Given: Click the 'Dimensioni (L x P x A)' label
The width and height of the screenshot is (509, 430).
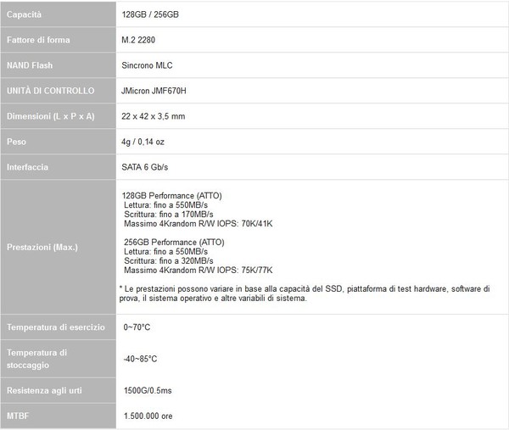Looking at the screenshot, I should [51, 116].
